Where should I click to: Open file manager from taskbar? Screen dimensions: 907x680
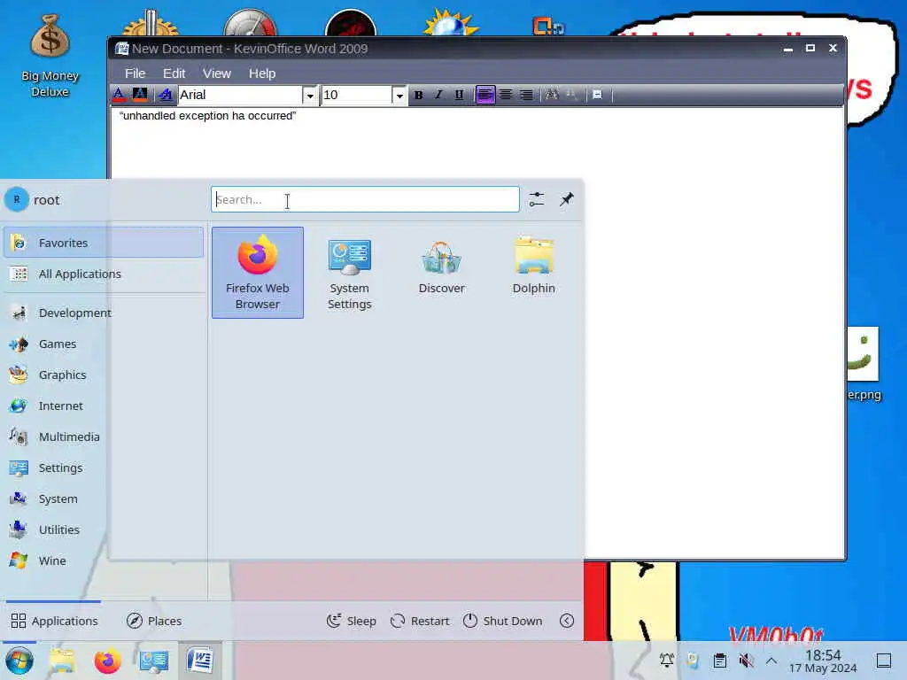click(62, 661)
